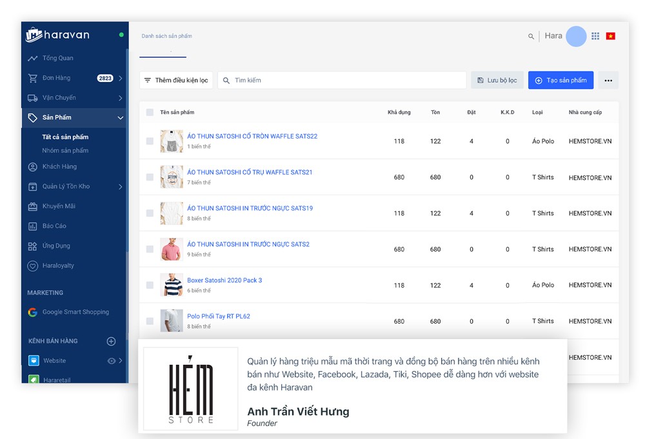Screen dimensions: 645x439
Task: Click the header search magnifier icon
Action: point(531,37)
